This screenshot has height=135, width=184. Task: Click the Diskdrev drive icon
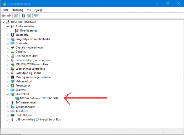click(12, 52)
